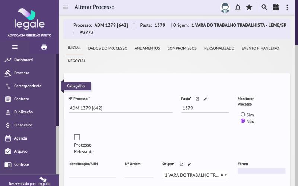Open the user profile avatar

click(225, 7)
